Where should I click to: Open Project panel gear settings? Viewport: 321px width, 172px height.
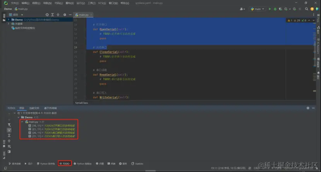point(65,15)
